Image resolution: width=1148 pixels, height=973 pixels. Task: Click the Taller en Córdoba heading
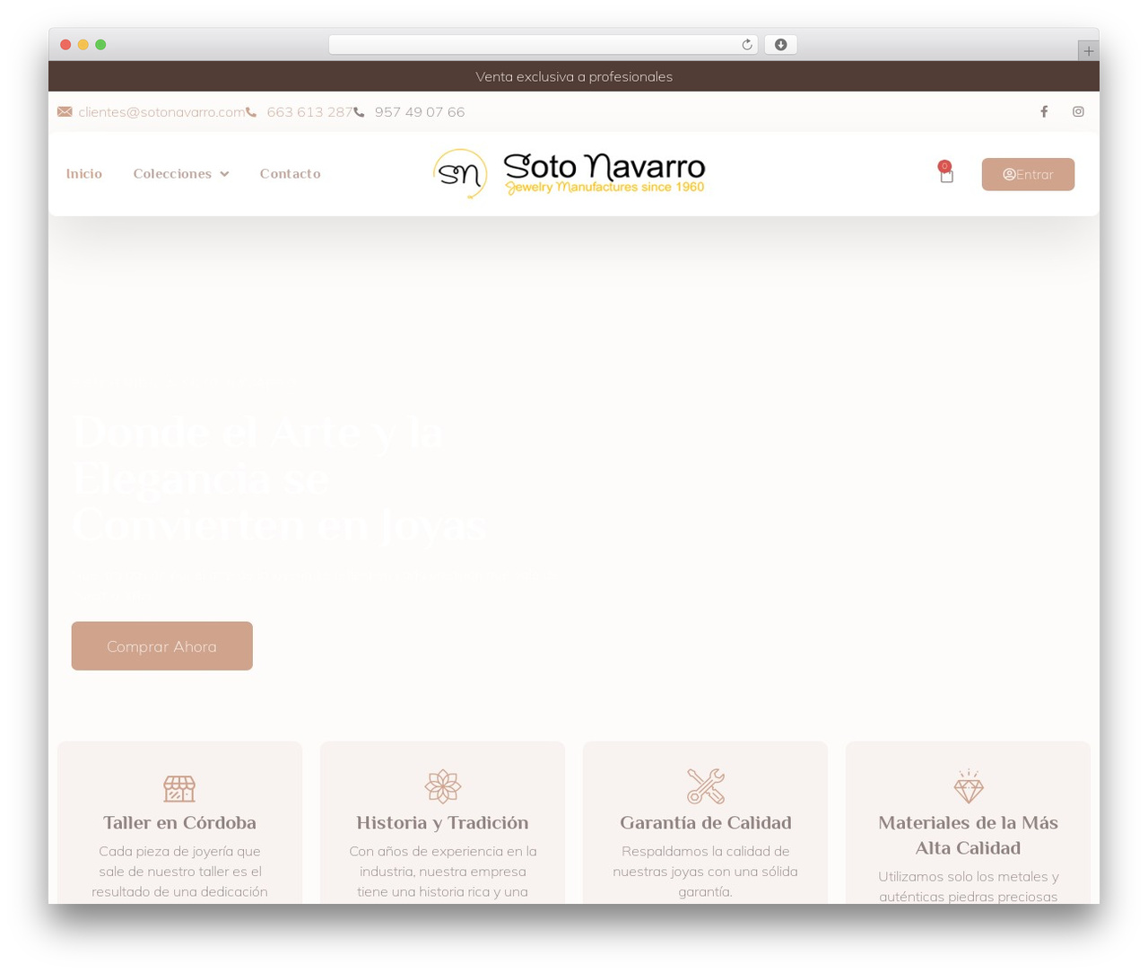click(179, 823)
